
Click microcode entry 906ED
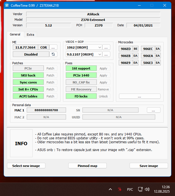pos(126,49)
